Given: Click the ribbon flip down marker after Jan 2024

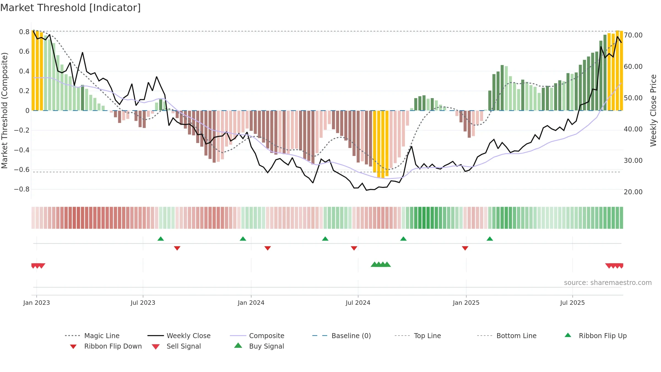Looking at the screenshot, I should coord(268,248).
